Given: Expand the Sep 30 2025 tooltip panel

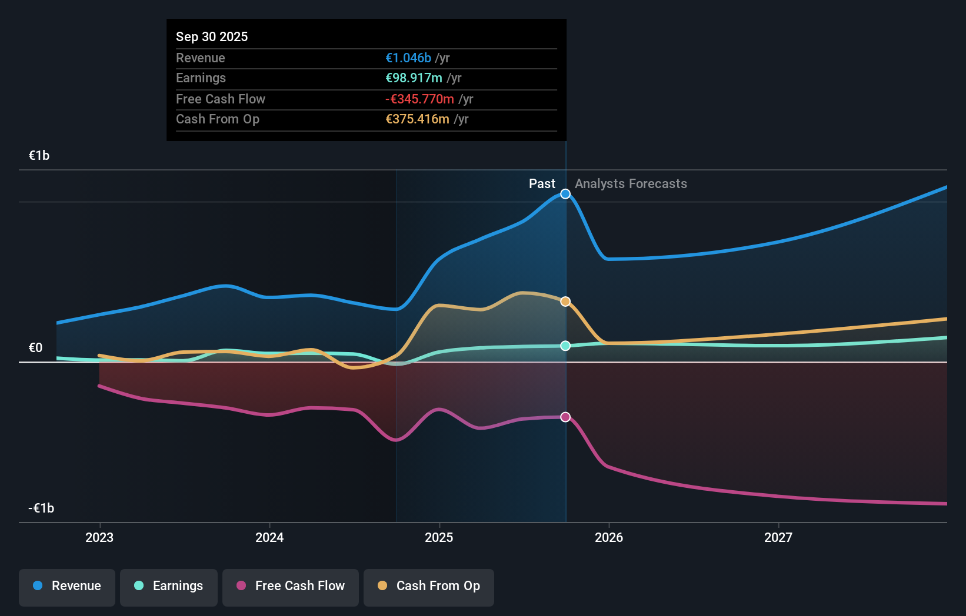Looking at the screenshot, I should click(x=212, y=36).
